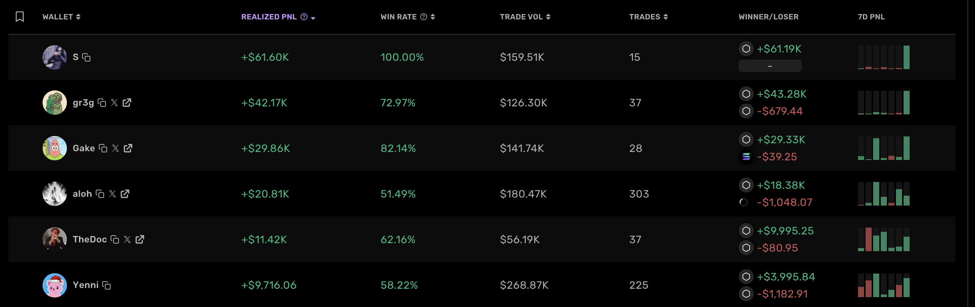Open TheDoc wallet name link
The width and height of the screenshot is (975, 307).
(x=90, y=239)
